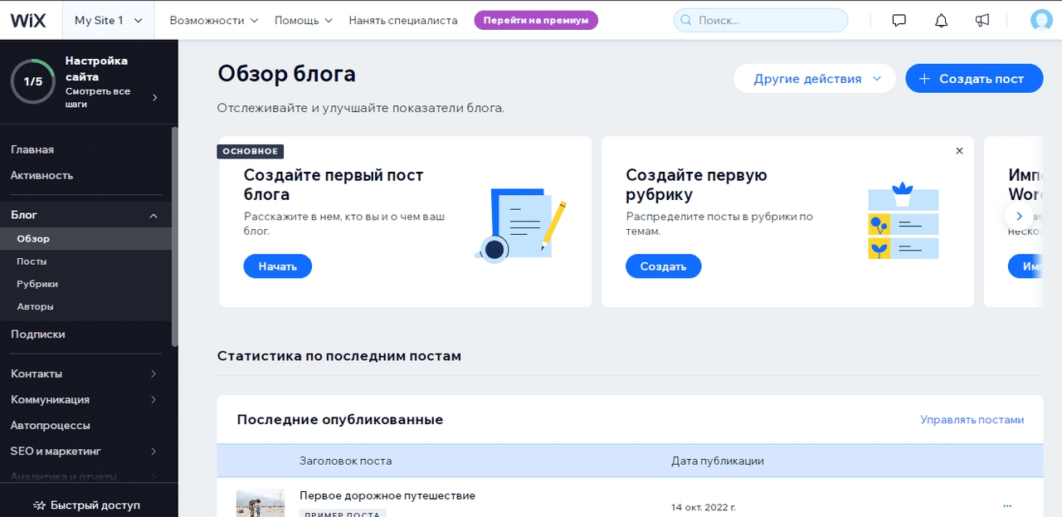Click the Создать button on category card
The image size is (1062, 517).
click(x=664, y=266)
